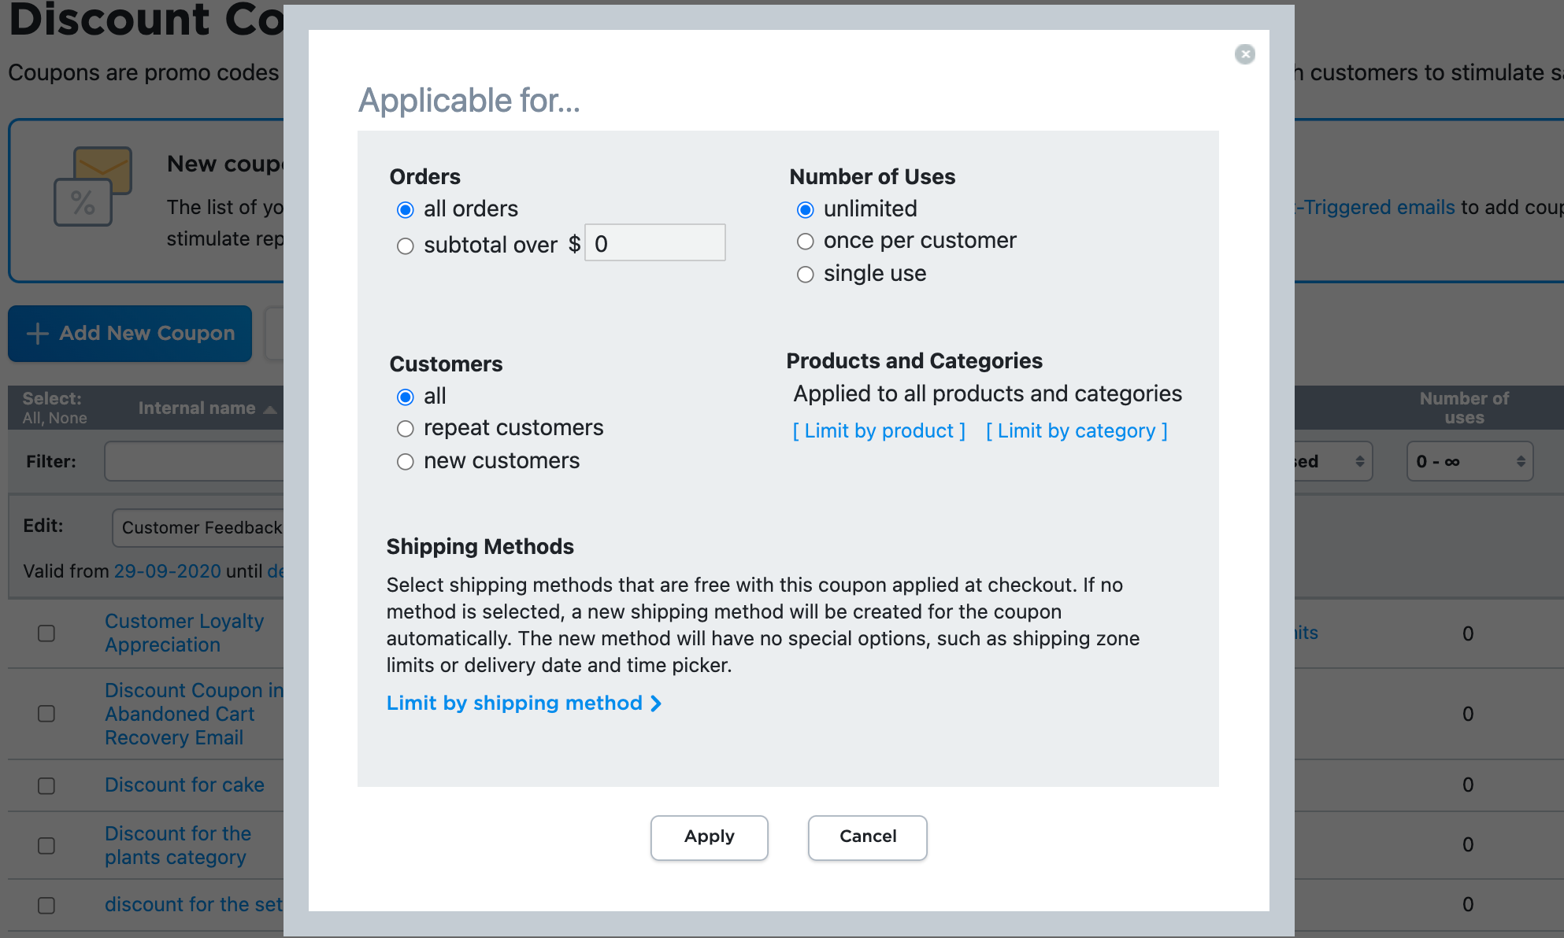Click the "29-09-2020" valid-from date link
Image resolution: width=1564 pixels, height=938 pixels.
pos(167,571)
